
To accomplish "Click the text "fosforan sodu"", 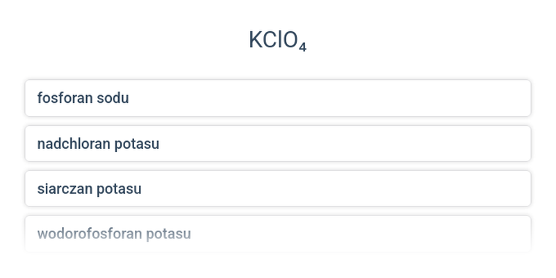I will click(x=83, y=98).
